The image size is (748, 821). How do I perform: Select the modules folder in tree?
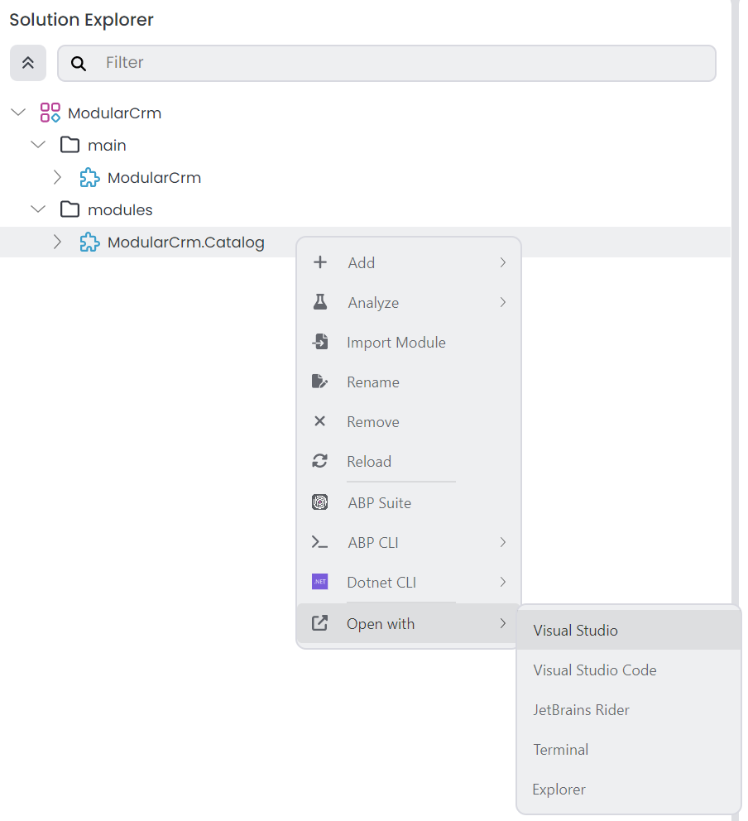[120, 210]
